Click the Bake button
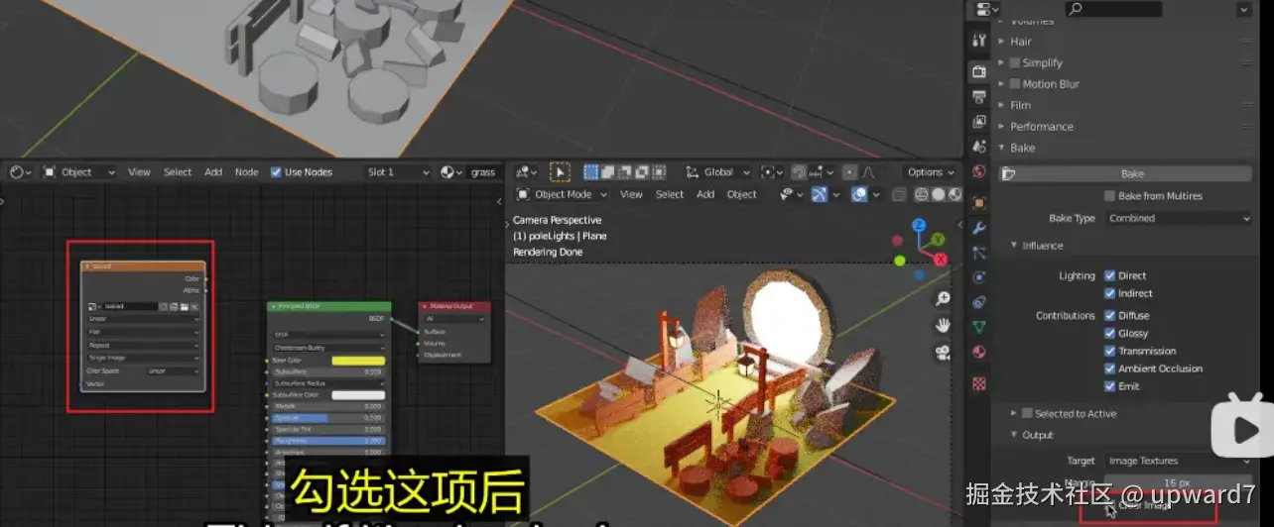Screen dimensions: 1274x527 coord(1126,173)
